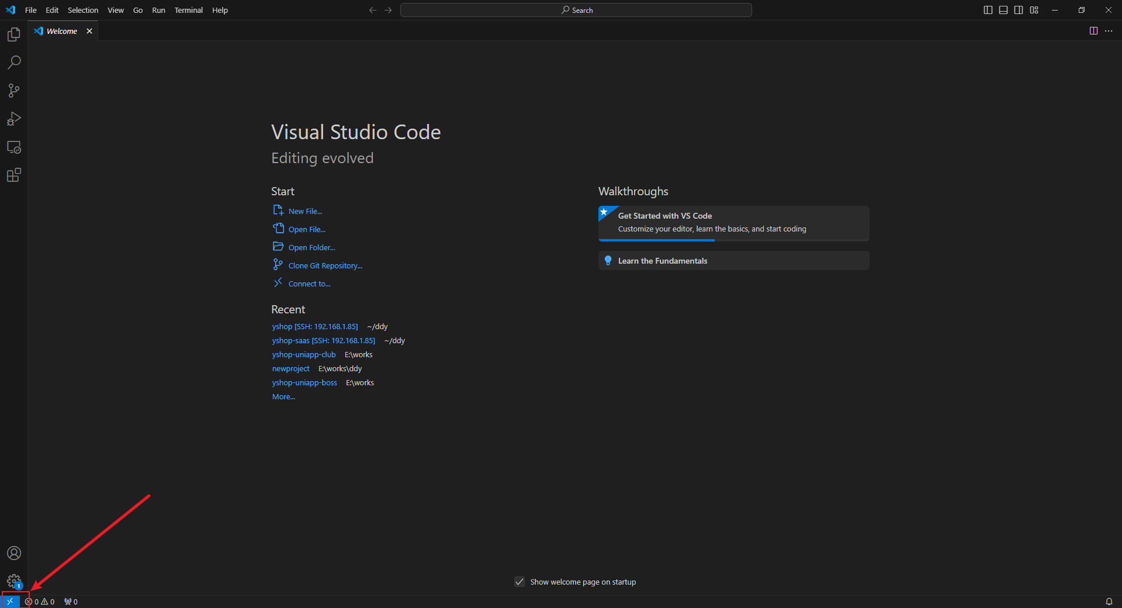
Task: Open the Run and Debug view
Action: click(x=14, y=119)
